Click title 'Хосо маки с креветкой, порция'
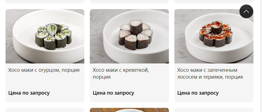The height and width of the screenshot is (112, 262). point(121,73)
